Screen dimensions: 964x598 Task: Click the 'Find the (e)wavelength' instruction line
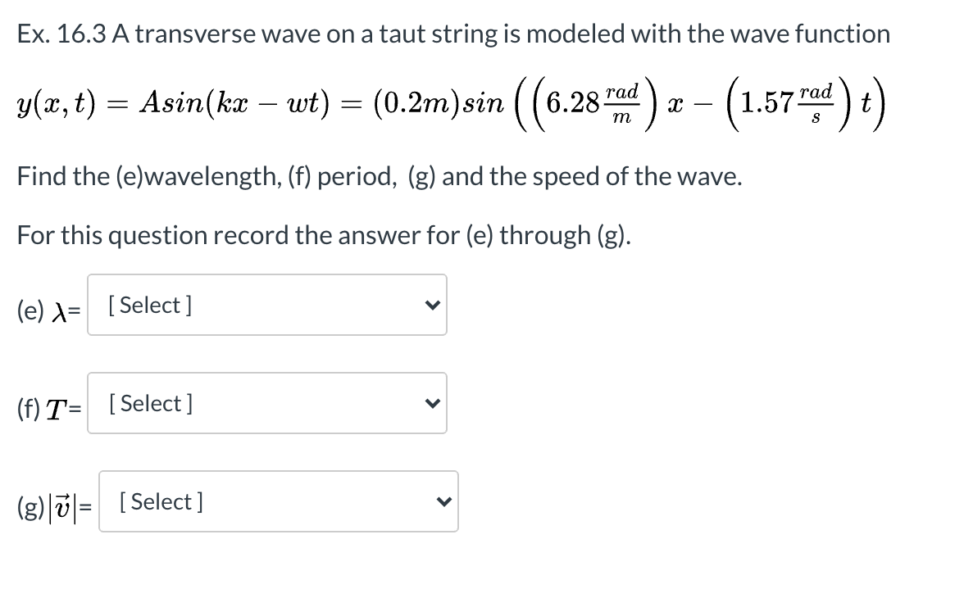[380, 175]
